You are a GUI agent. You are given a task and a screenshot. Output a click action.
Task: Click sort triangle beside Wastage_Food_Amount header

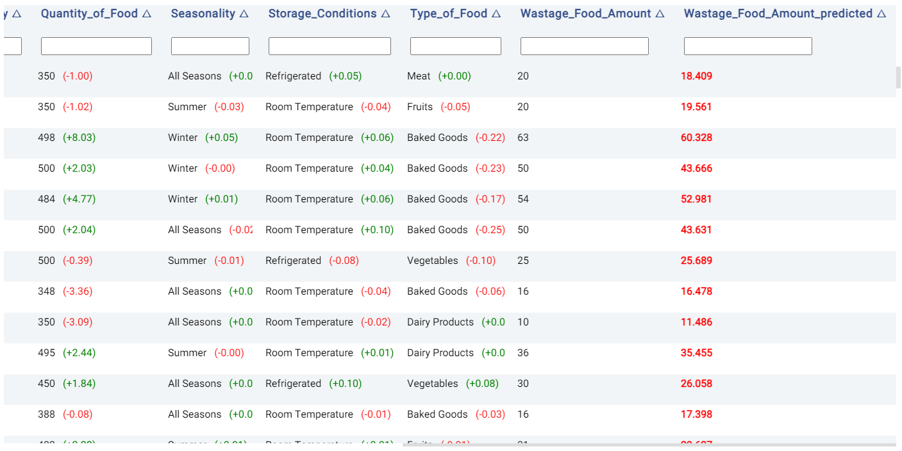pos(660,13)
